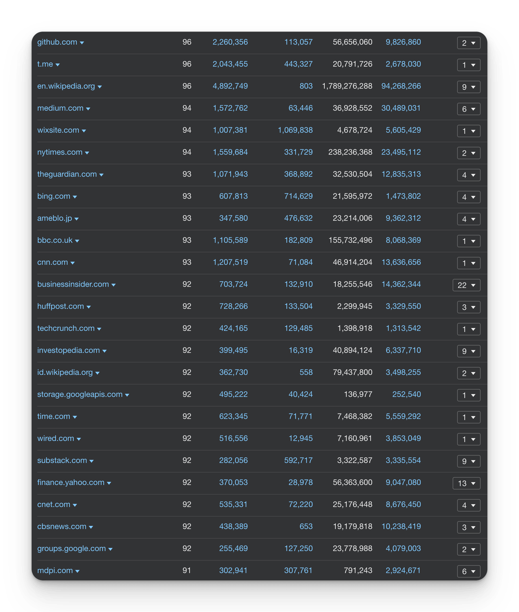Open the links dropdown showing 3 for huffpost.com
The width and height of the screenshot is (519, 612).
(x=469, y=307)
